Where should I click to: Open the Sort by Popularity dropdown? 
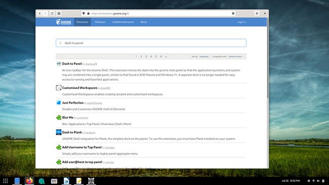pyautogui.click(x=205, y=57)
